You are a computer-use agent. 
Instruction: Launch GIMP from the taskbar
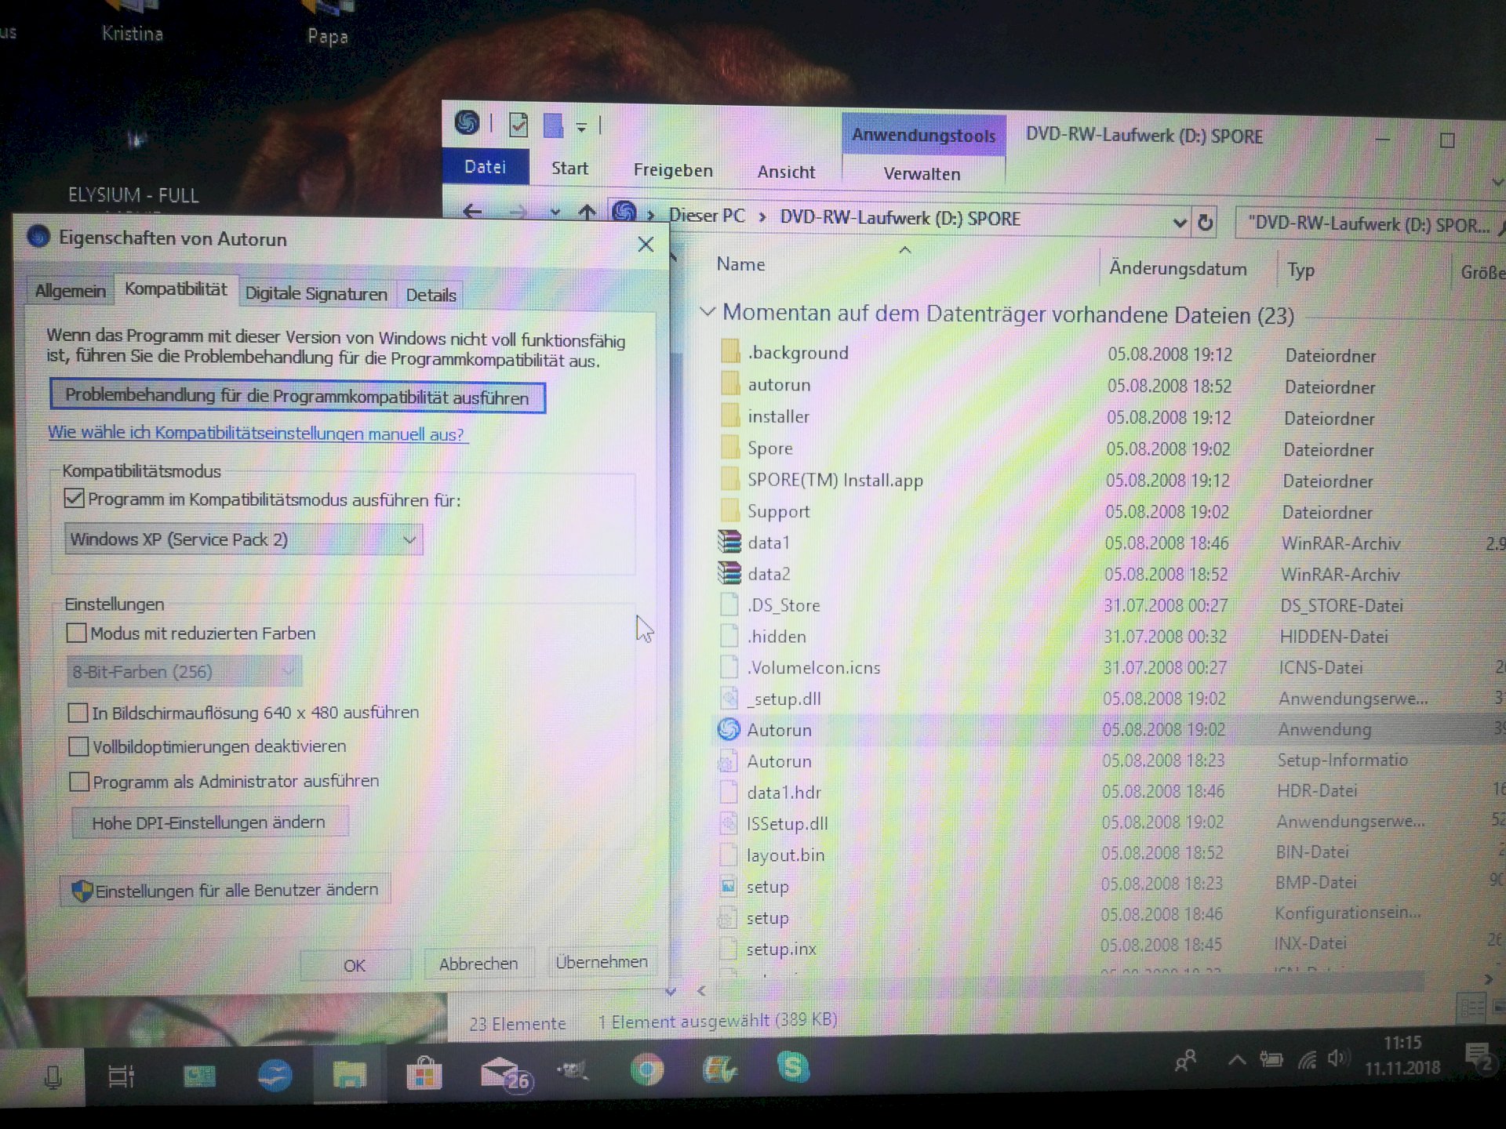pos(571,1073)
